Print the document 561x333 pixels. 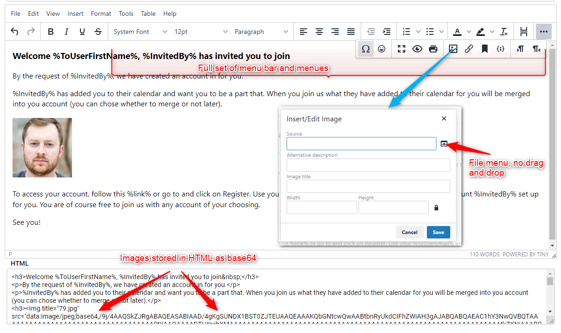pos(433,48)
